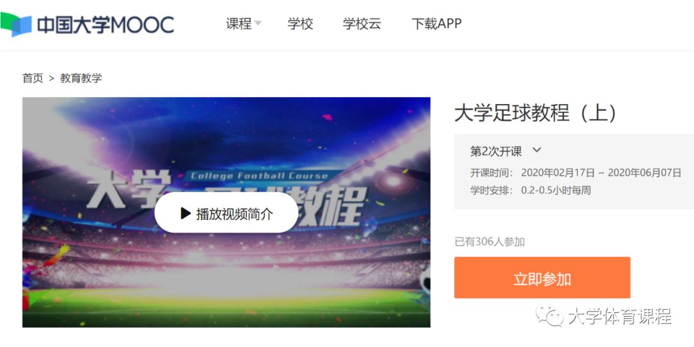
Task: Click the College Football Course banner text
Action: click(x=260, y=176)
